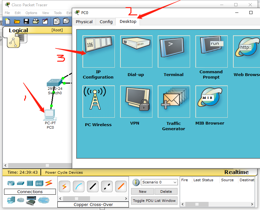This screenshot has height=210, width=260.
Task: Open the Edit menu
Action: click(18, 13)
